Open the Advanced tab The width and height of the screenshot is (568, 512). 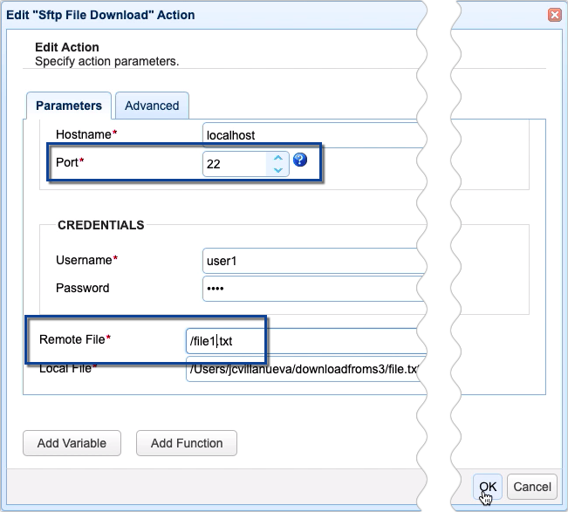click(x=152, y=106)
